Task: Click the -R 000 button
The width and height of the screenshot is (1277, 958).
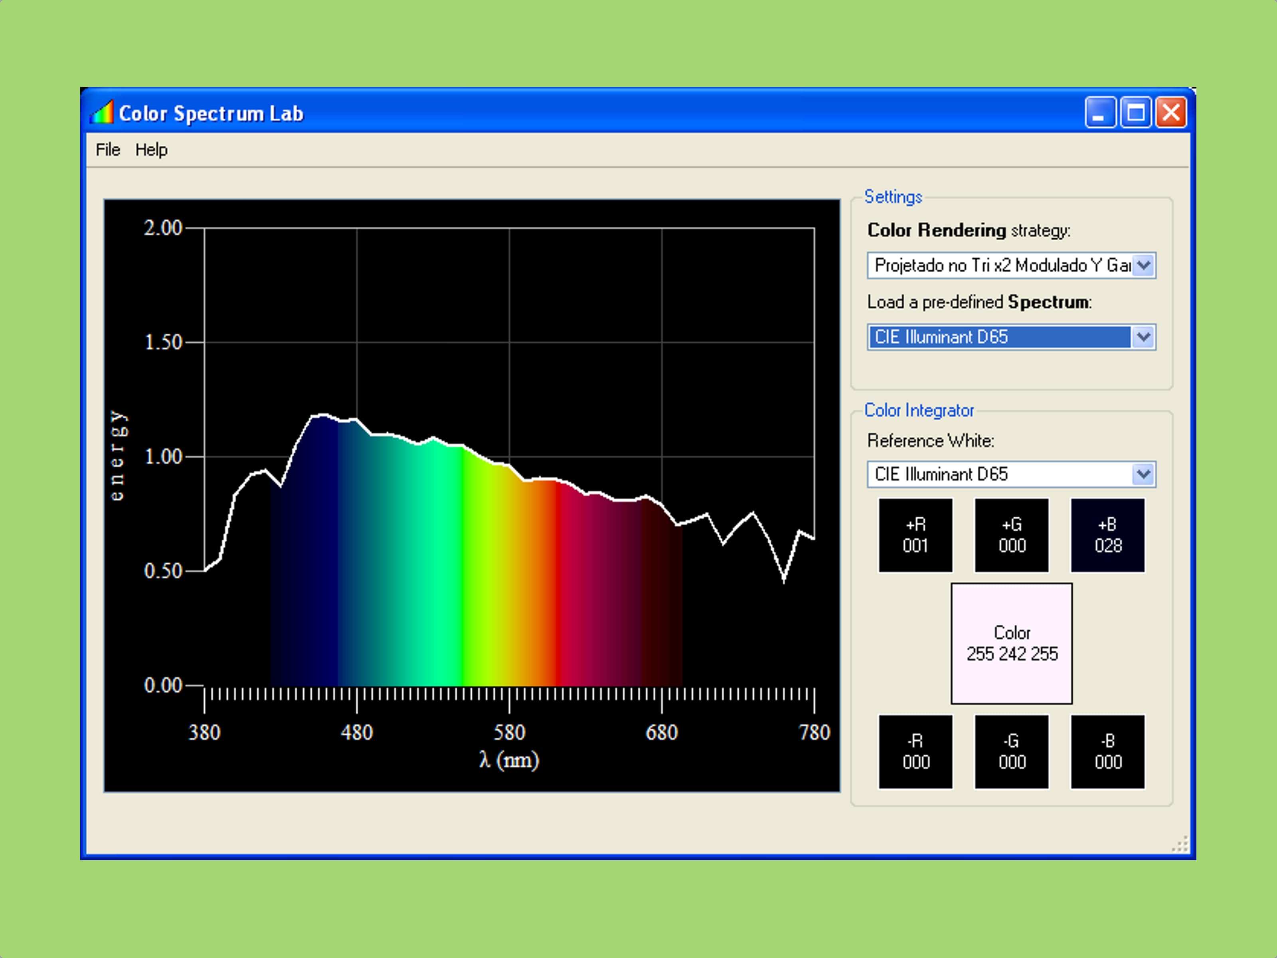Action: (x=915, y=751)
